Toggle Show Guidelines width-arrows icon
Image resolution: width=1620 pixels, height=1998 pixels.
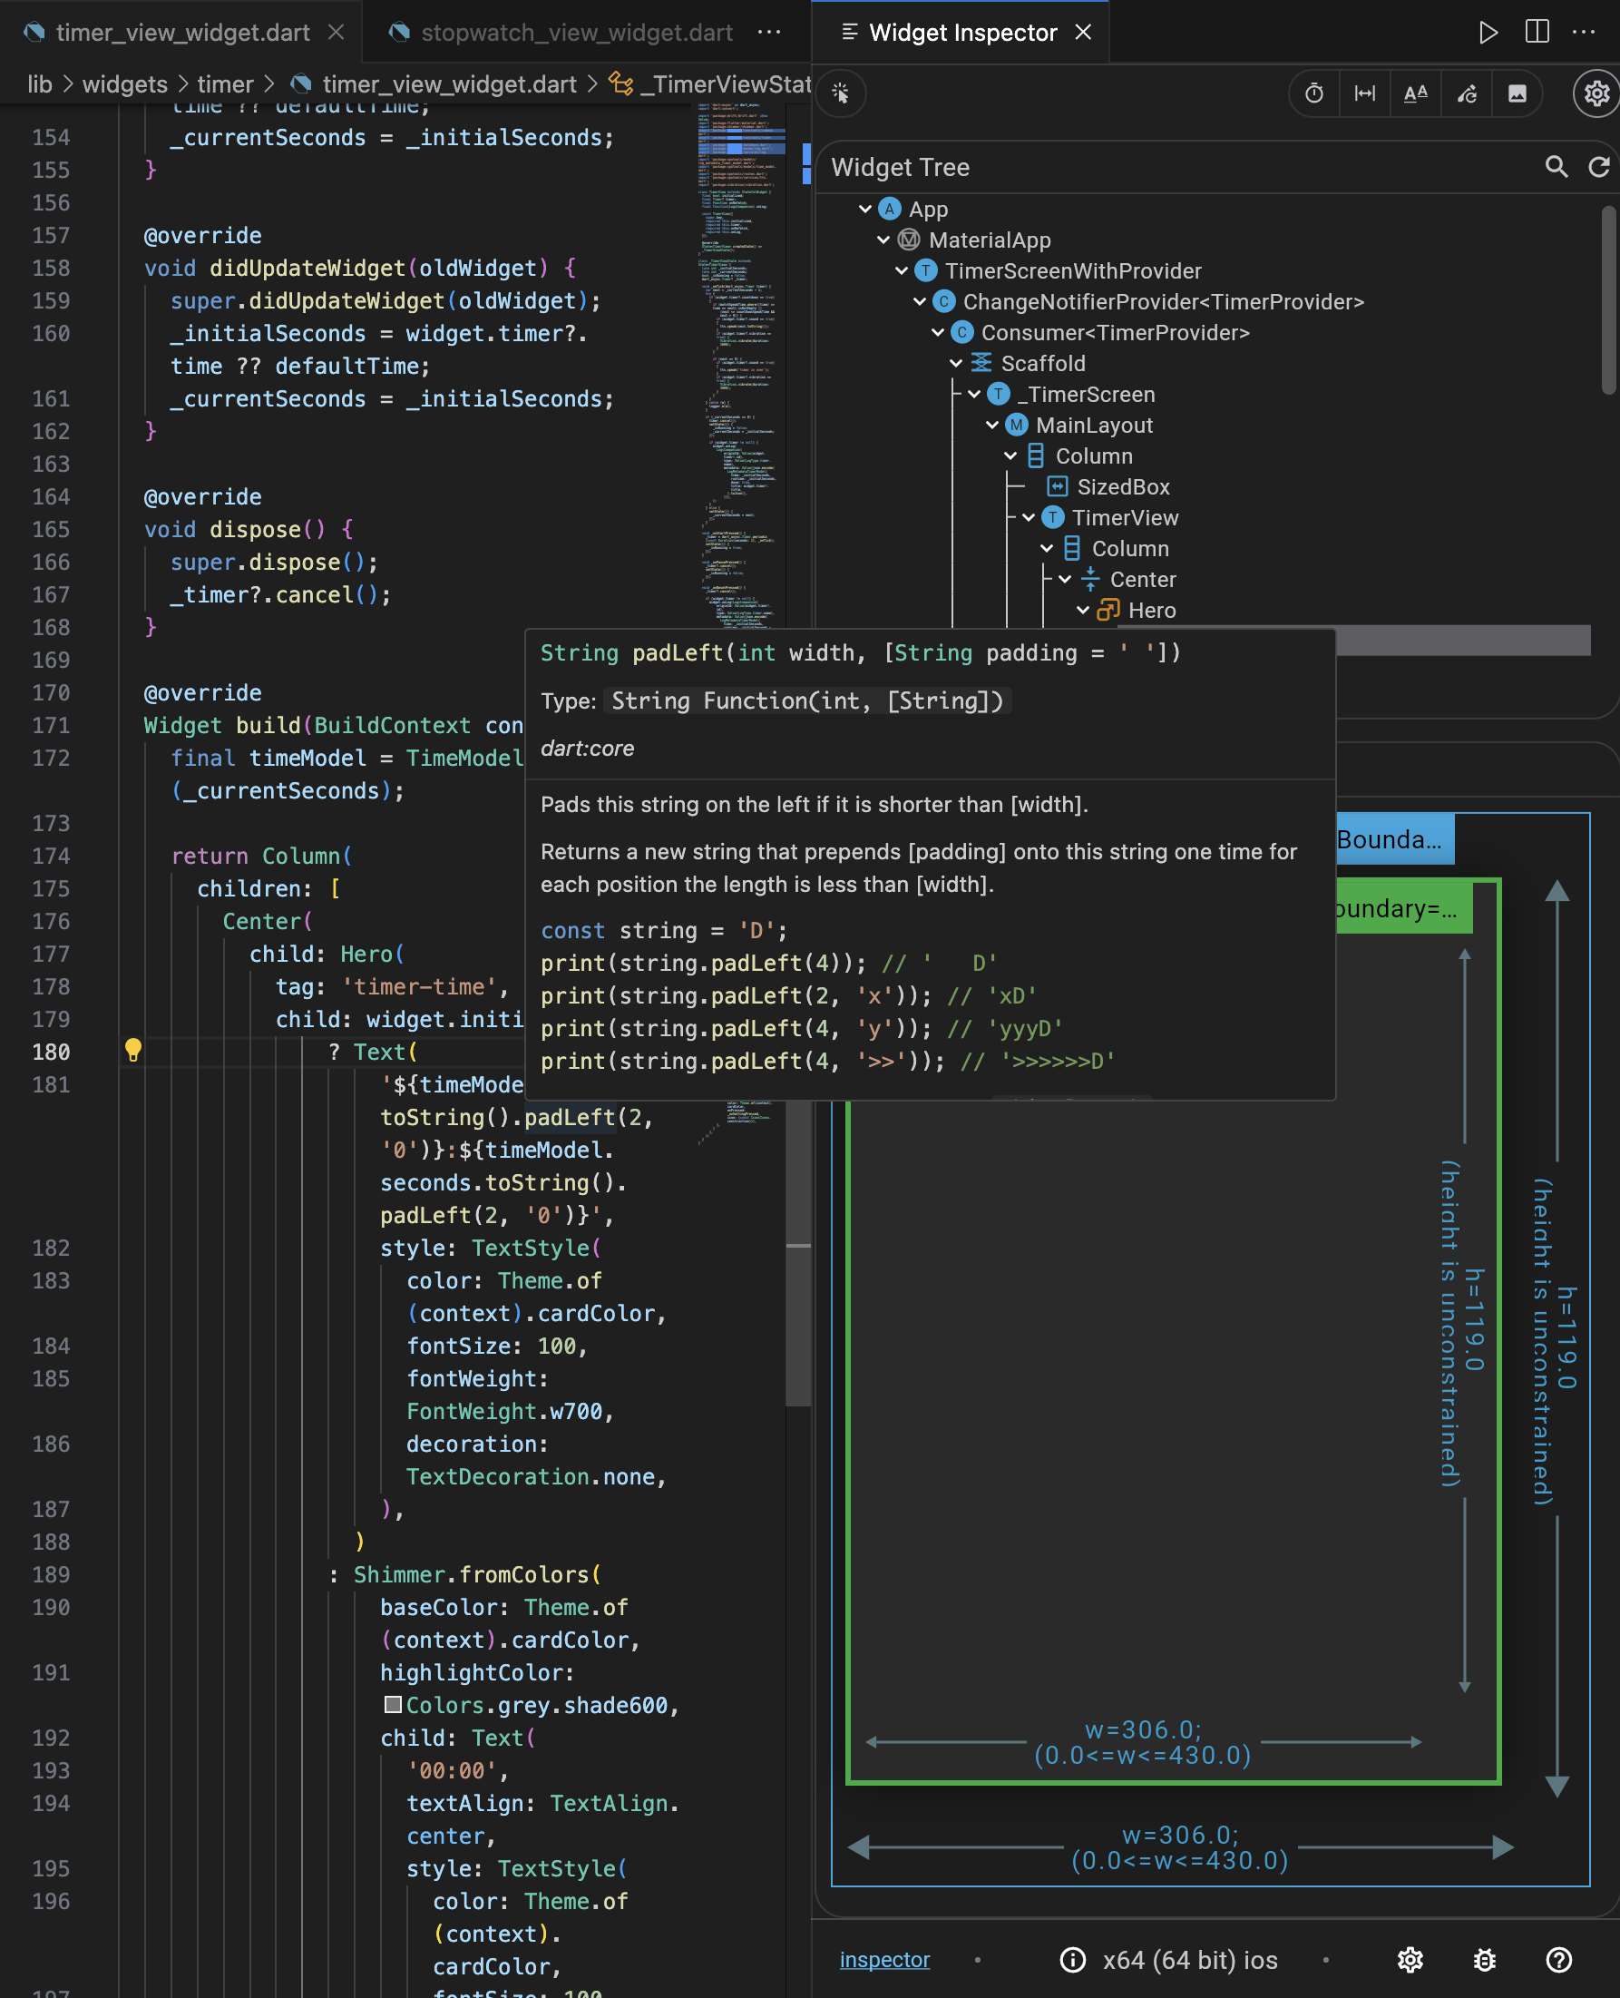(1364, 93)
